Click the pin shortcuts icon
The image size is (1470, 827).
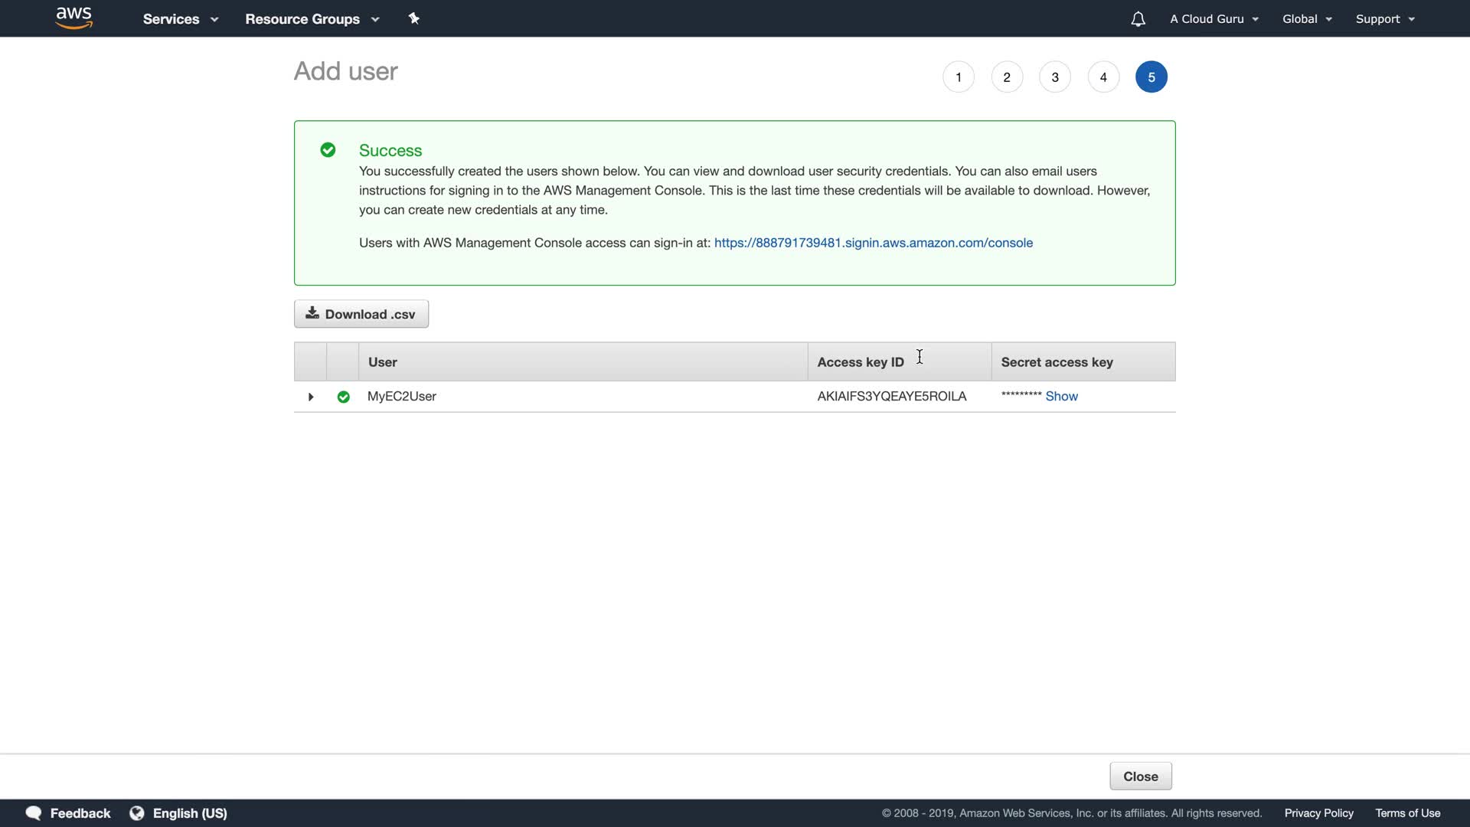point(414,18)
